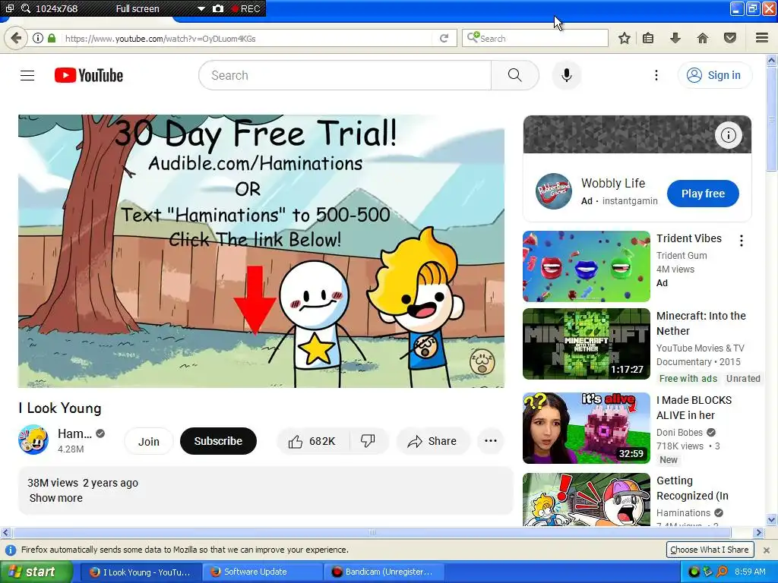
Task: Open Minecraft: Into the Nether thumbnail
Action: point(587,344)
